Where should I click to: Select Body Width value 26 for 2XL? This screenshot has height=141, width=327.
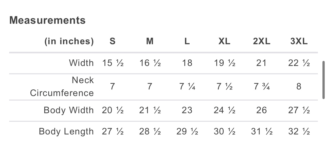pos(262,110)
